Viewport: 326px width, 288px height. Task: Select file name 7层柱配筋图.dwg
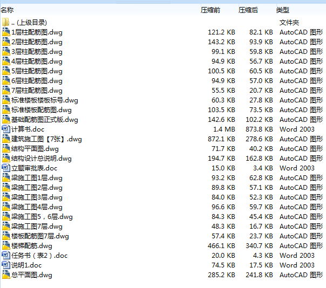pyautogui.click(x=37, y=91)
